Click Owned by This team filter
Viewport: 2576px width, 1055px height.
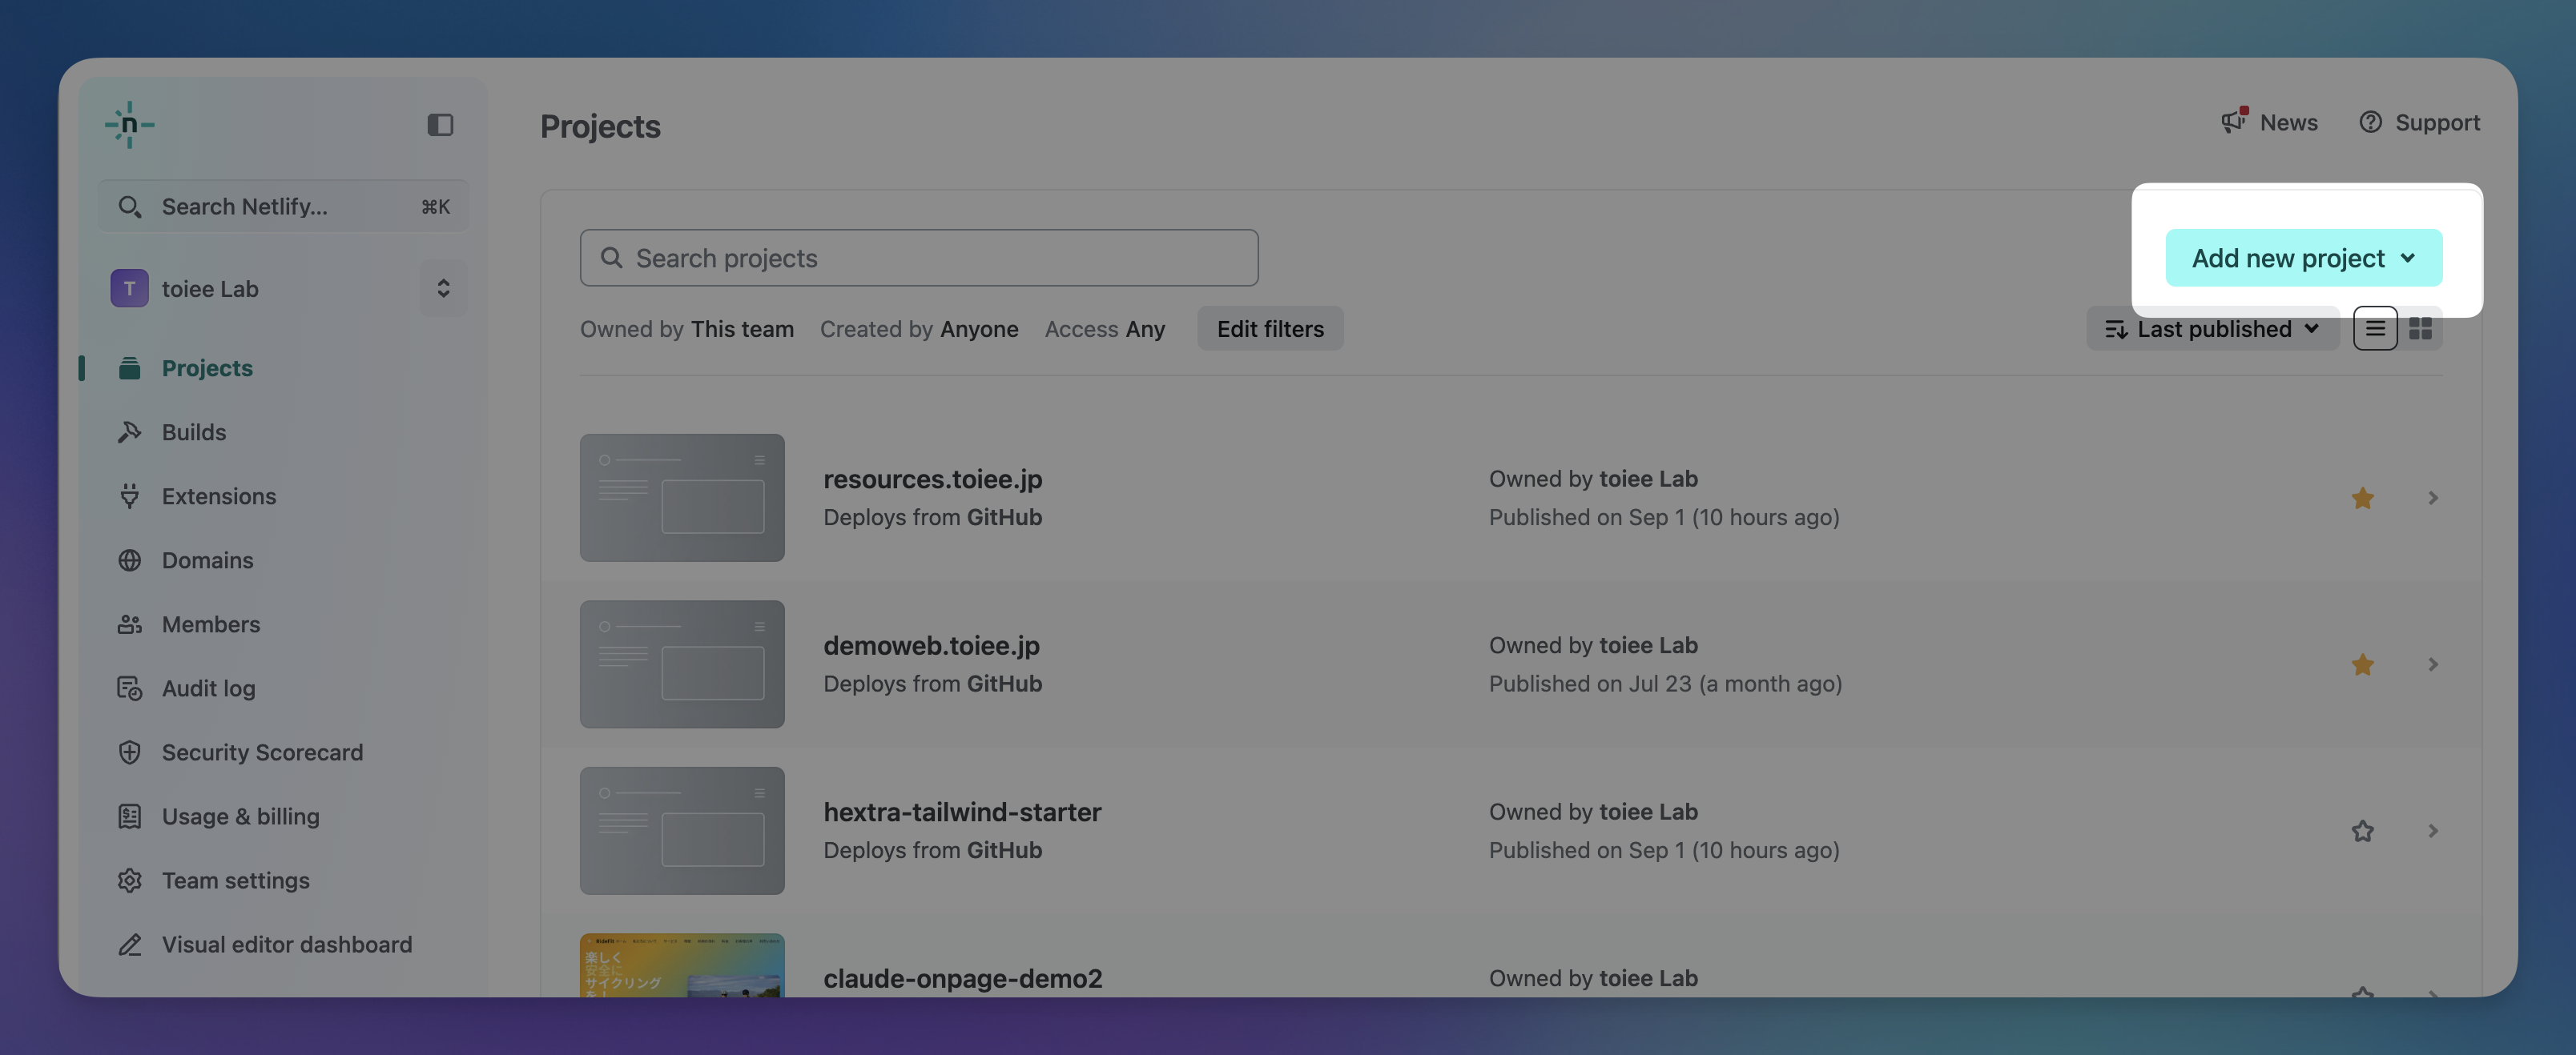tap(687, 329)
